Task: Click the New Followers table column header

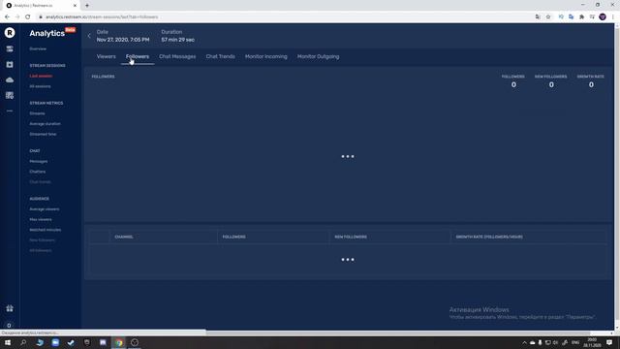Action: pyautogui.click(x=351, y=237)
